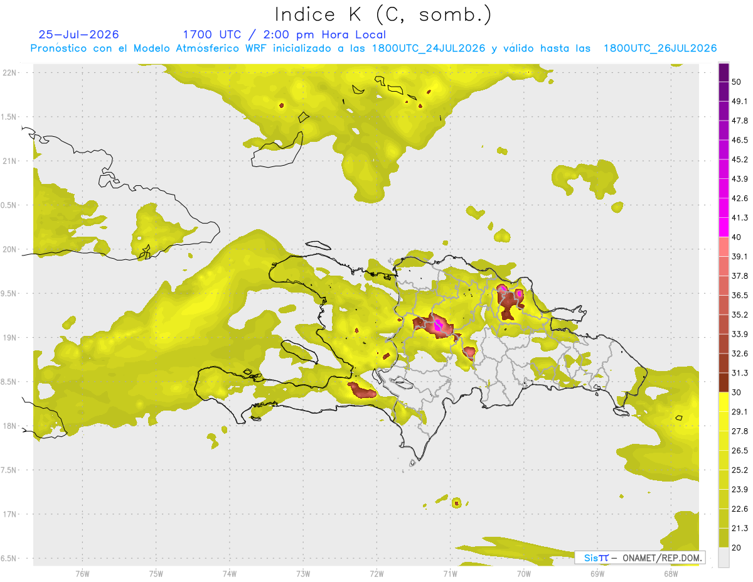Select the grey swatch below 20
The width and height of the screenshot is (753, 582).
724,557
